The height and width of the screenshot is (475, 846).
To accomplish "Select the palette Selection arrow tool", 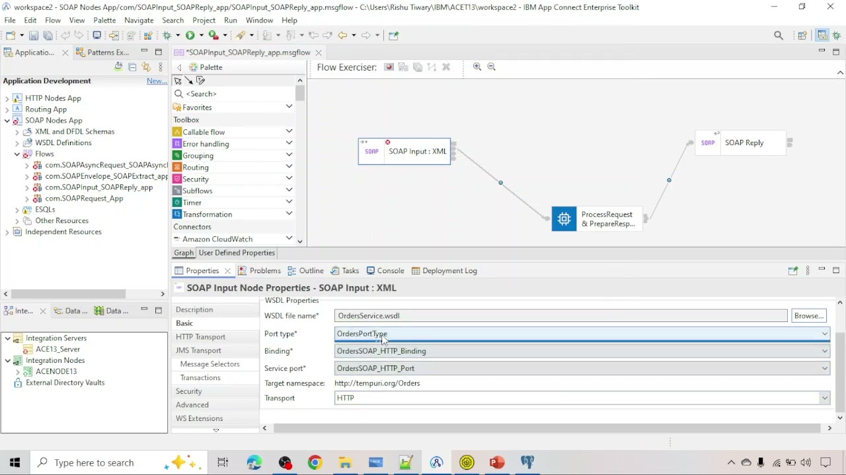I will pos(178,80).
